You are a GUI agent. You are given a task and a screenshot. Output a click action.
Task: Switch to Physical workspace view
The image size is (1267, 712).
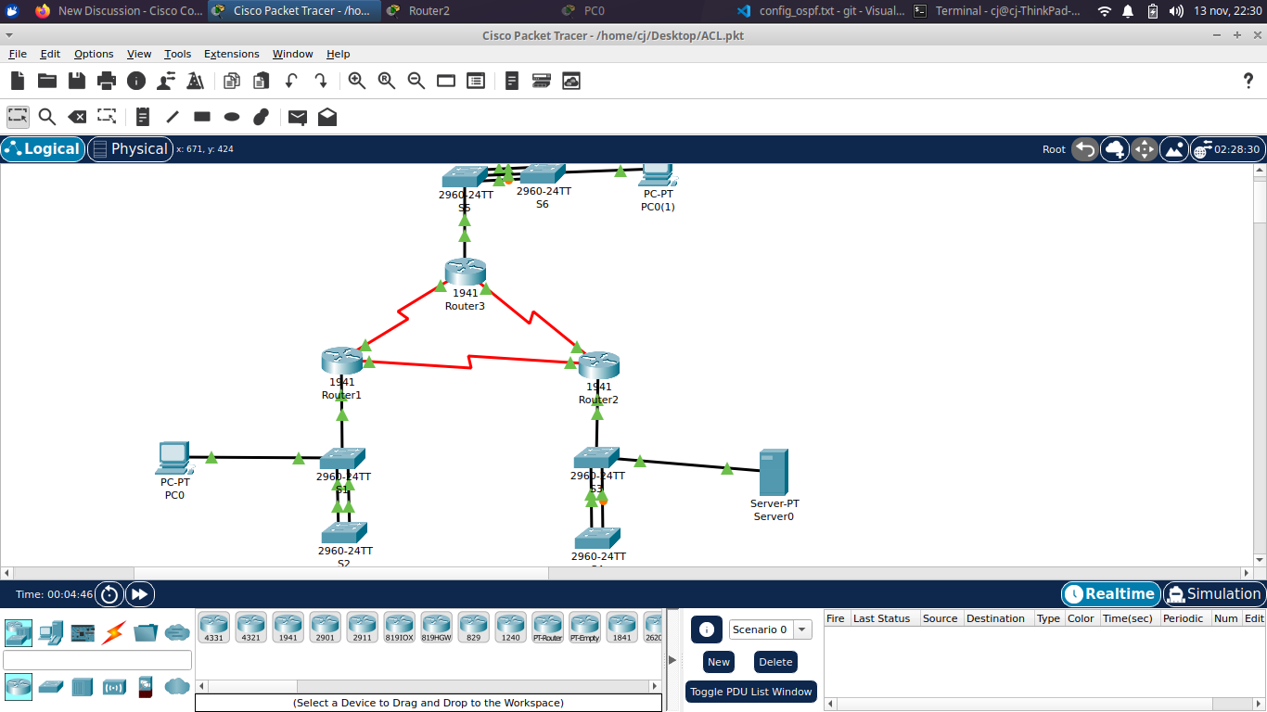click(x=129, y=149)
